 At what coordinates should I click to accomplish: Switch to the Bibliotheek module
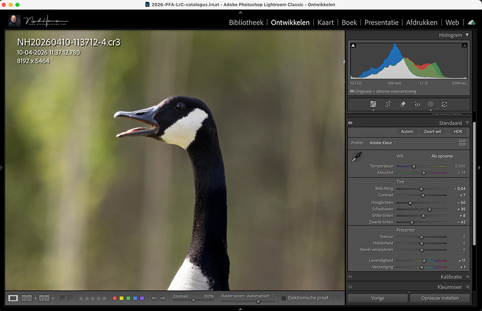pos(246,23)
